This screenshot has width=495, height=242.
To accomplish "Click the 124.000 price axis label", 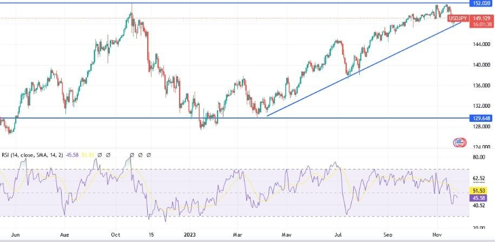I will click(x=481, y=147).
